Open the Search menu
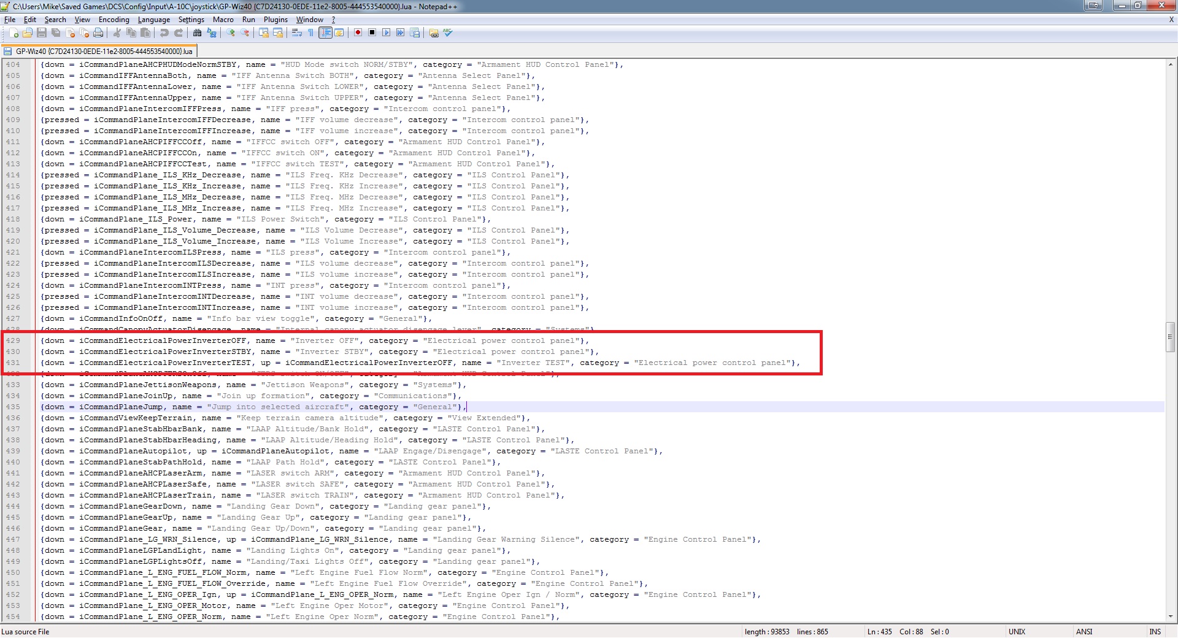 [x=55, y=20]
